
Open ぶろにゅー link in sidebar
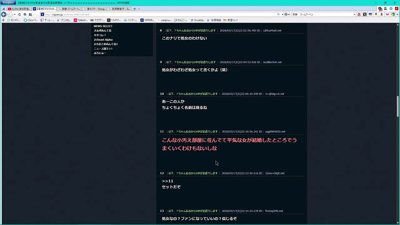point(100,53)
